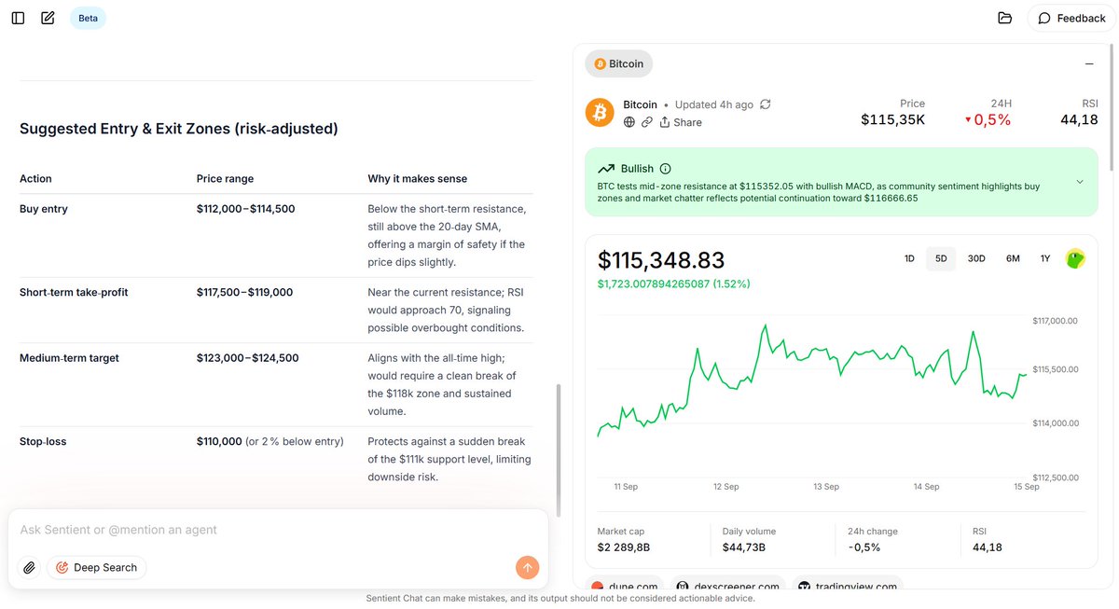The width and height of the screenshot is (1119, 609).
Task: Open the tradingview.com source chip
Action: (848, 587)
